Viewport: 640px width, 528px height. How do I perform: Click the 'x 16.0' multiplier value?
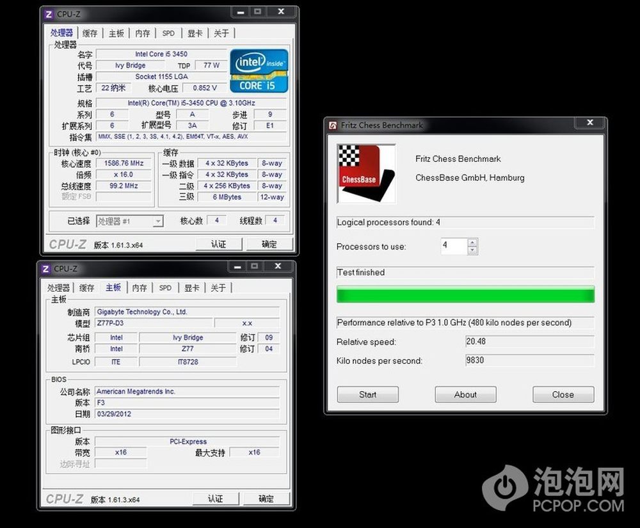(x=124, y=175)
